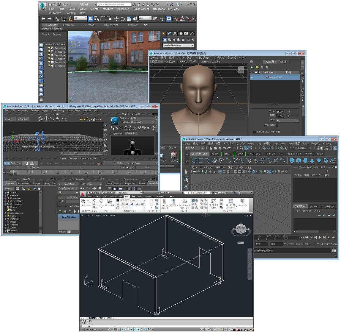
Task: Toggle the Story mode button in MotionBuilder
Action: click(7, 163)
